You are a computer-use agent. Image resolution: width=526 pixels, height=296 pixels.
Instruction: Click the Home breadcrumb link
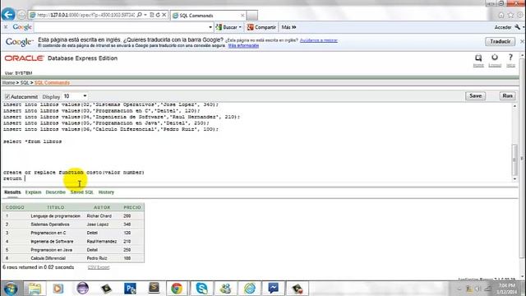(x=9, y=82)
